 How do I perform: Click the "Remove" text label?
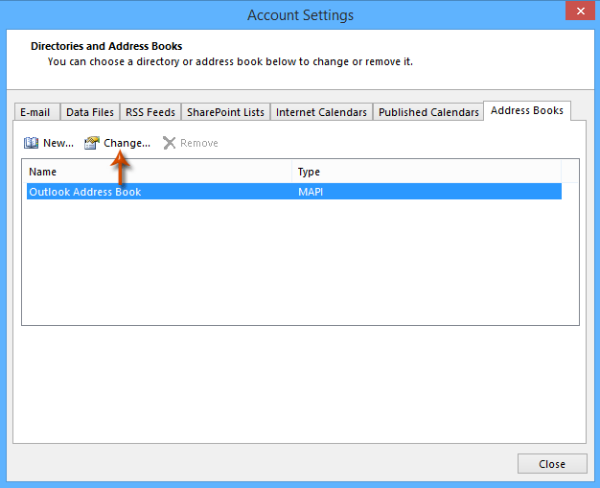coord(199,143)
